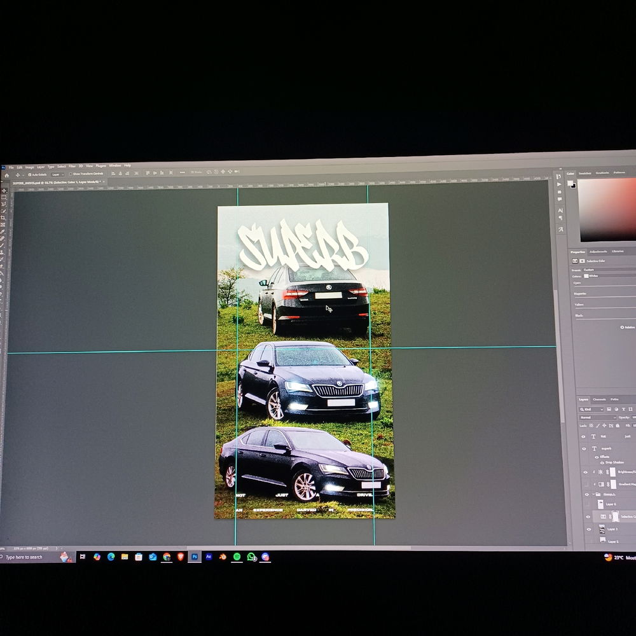This screenshot has width=636, height=636.
Task: Switch to the Libraries tab
Action: click(x=618, y=251)
